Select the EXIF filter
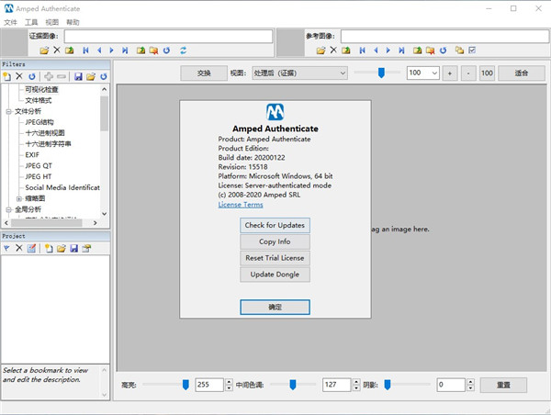The image size is (551, 415). (32, 155)
